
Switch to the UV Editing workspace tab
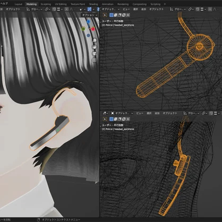click(x=61, y=4)
